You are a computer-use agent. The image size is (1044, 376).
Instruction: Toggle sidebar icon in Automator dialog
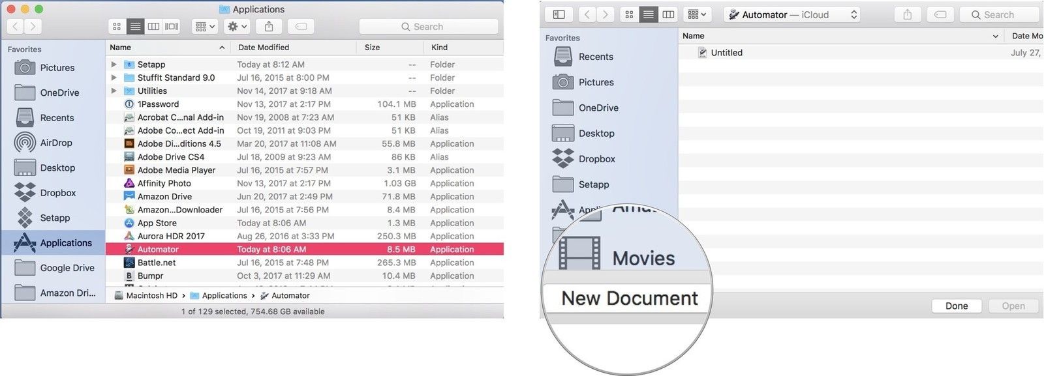(x=559, y=14)
